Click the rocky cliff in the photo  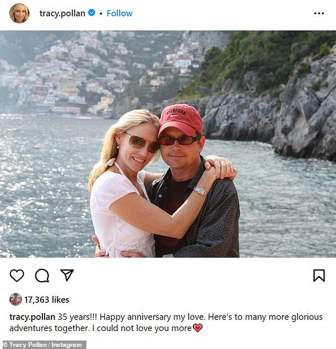point(278,111)
